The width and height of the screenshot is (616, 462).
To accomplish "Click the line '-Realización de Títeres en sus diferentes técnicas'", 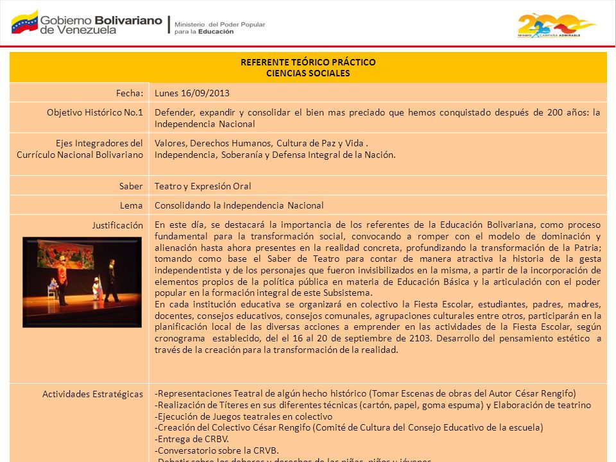I will coord(372,405).
